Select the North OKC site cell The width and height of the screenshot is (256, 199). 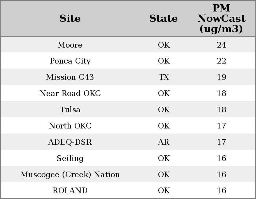70,126
